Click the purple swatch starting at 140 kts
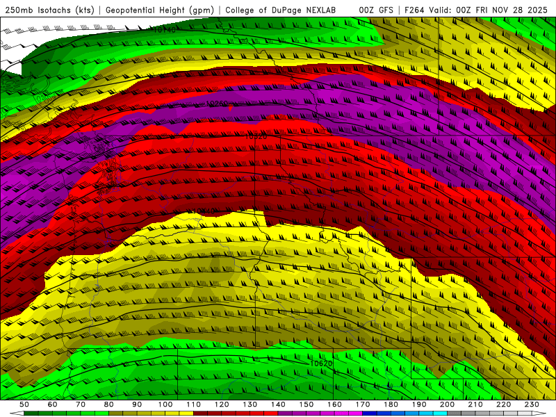Image resolution: width=556 pixels, height=417 pixels. pos(285,414)
